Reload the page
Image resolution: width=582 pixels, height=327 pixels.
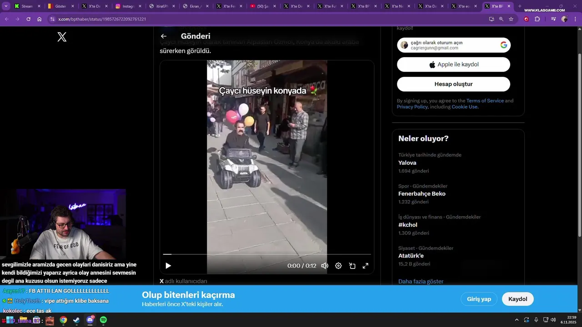tap(28, 19)
